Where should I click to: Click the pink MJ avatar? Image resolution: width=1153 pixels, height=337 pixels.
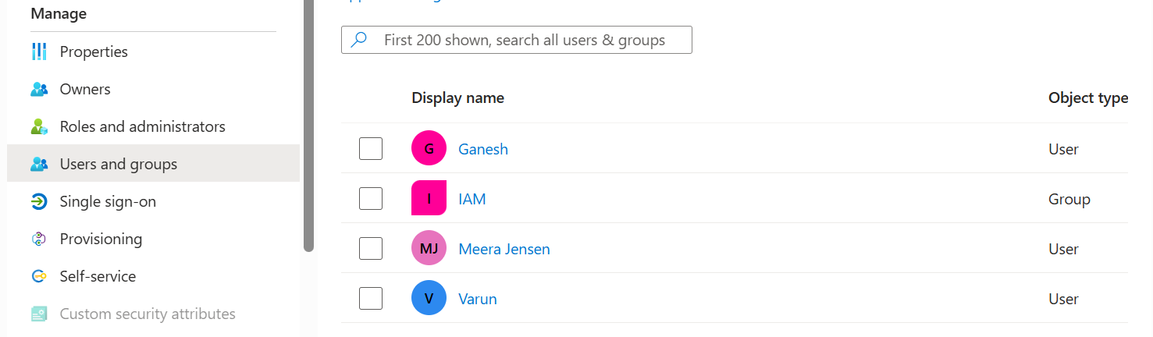[429, 248]
